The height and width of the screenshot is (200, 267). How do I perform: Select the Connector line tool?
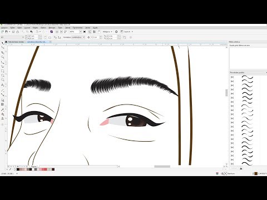(3, 95)
